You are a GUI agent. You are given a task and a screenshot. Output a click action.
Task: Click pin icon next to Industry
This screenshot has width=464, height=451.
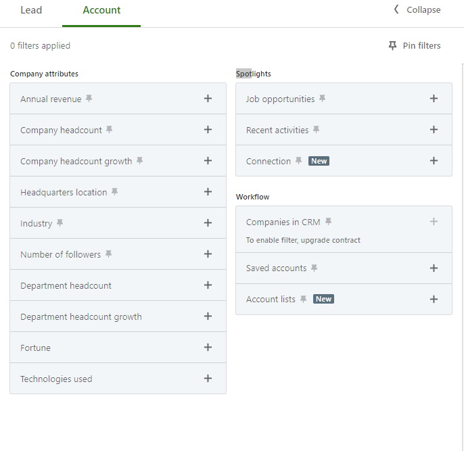(x=60, y=223)
